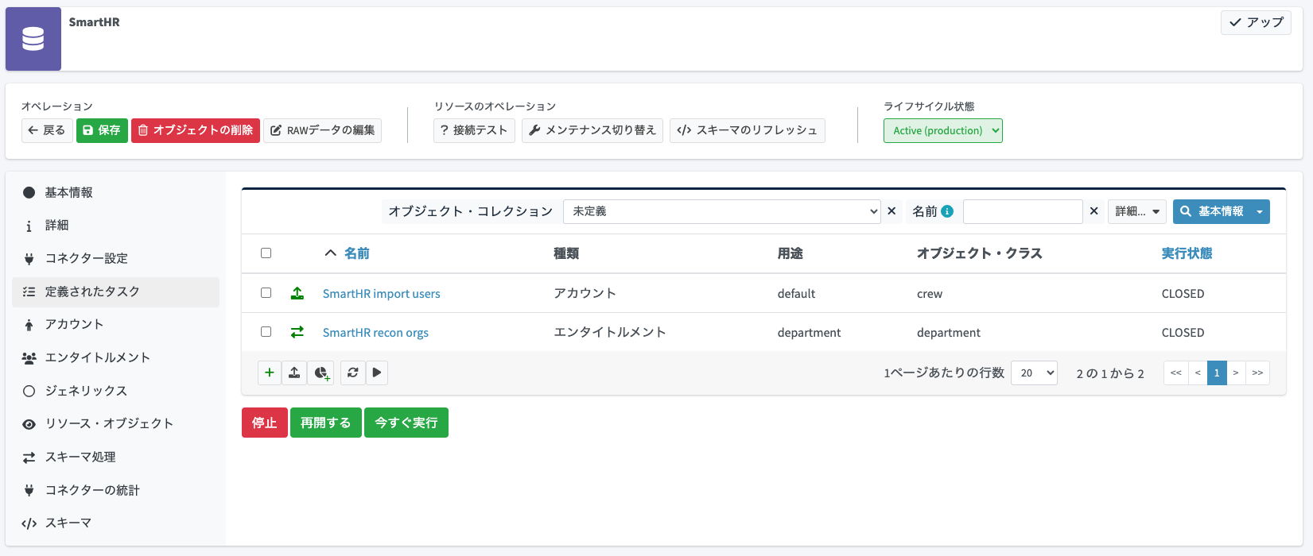Open the 基本情報 sidebar item

[x=116, y=192]
